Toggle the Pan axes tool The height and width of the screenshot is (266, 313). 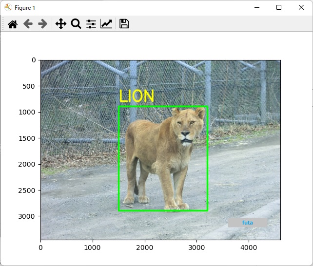point(60,24)
